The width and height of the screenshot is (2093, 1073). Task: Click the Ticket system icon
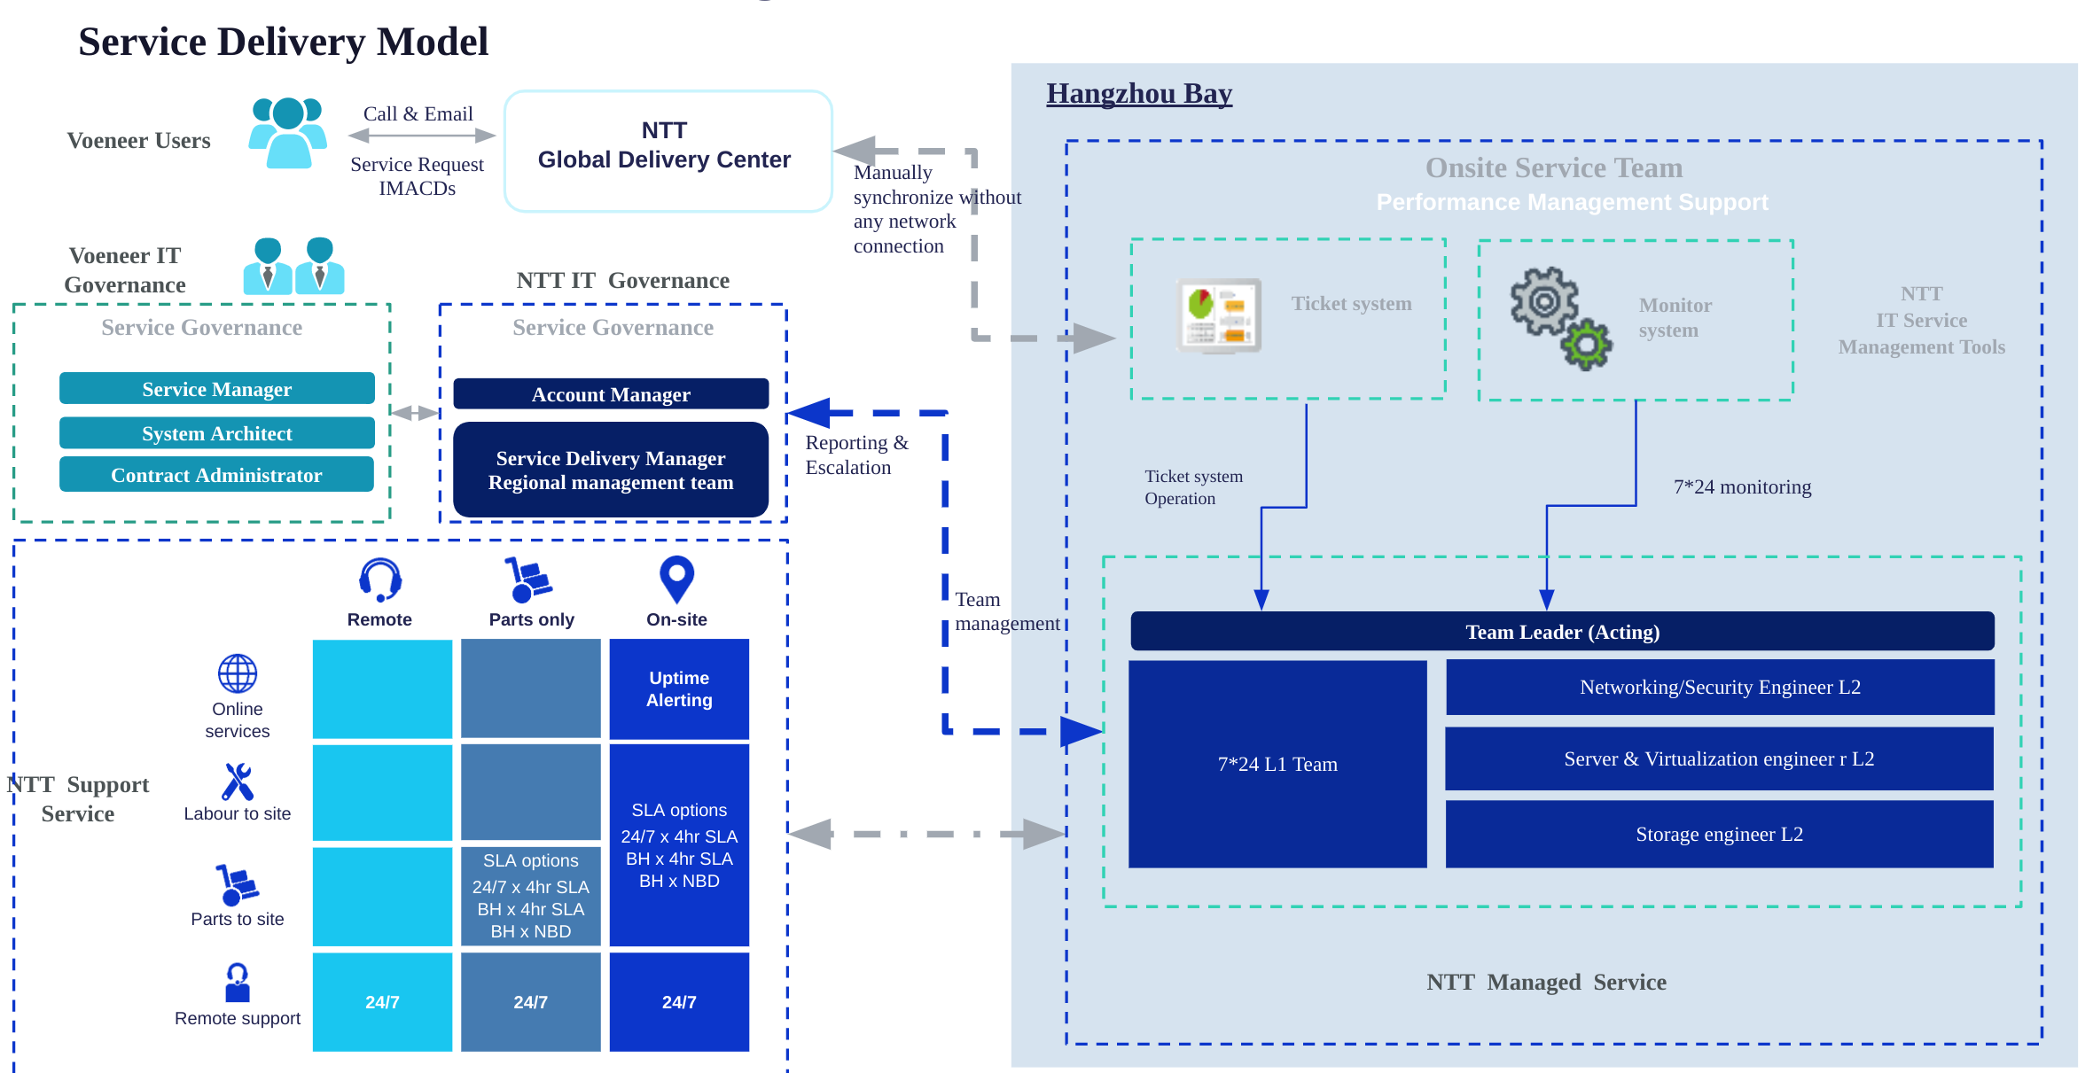[x=1218, y=316]
